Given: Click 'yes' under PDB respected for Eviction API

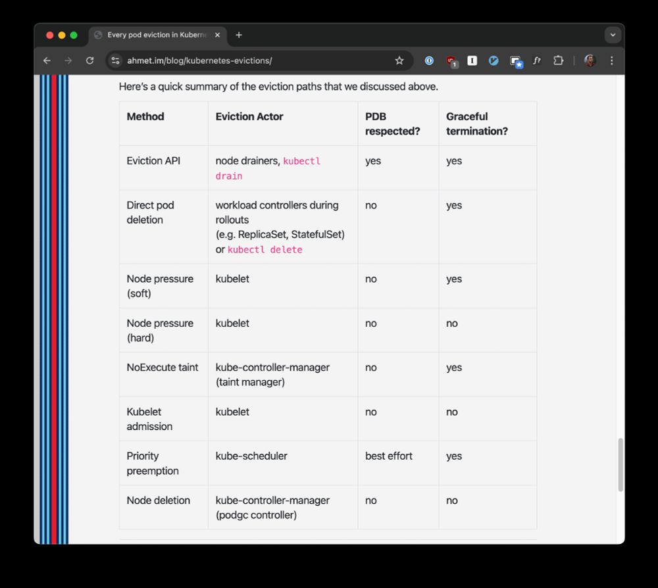Looking at the screenshot, I should [x=373, y=161].
